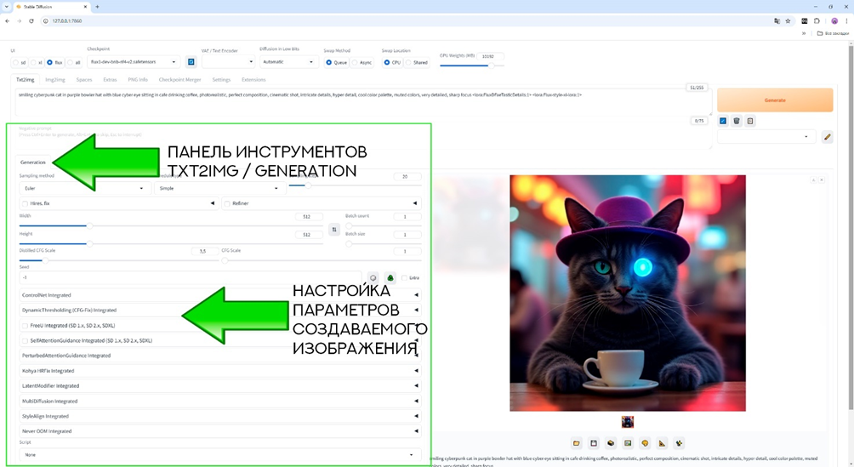Click the Generate button
This screenshot has height=467, width=854.
774,100
